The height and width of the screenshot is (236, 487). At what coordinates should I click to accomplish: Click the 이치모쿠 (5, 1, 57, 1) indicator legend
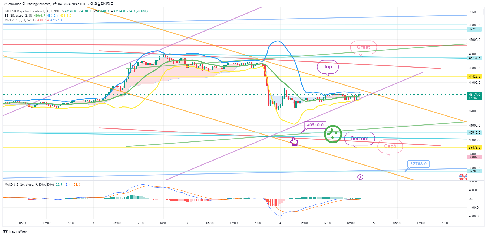pos(20,20)
